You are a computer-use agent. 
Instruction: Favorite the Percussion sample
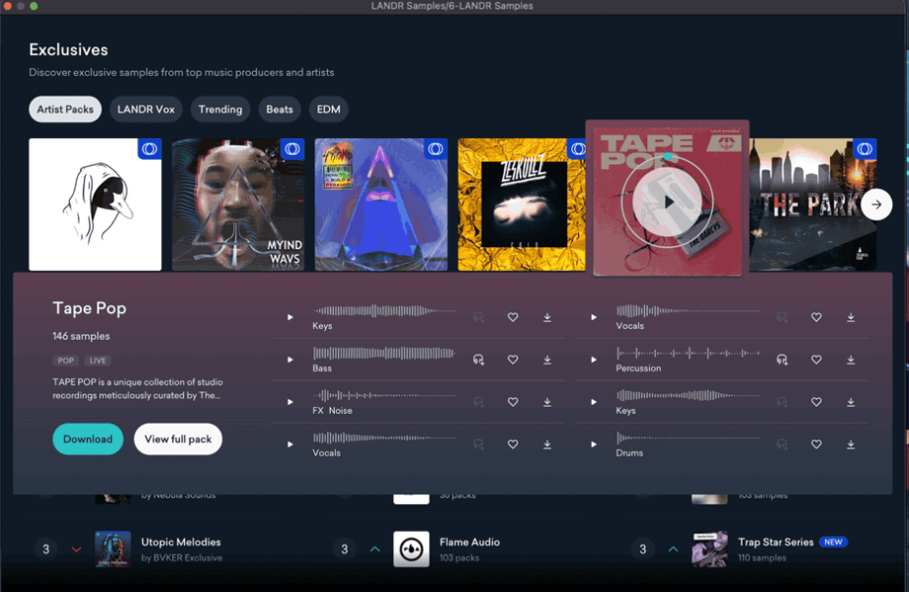816,360
